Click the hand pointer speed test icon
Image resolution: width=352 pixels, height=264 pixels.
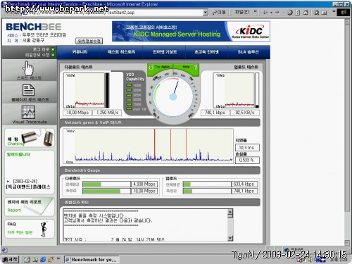(x=28, y=68)
